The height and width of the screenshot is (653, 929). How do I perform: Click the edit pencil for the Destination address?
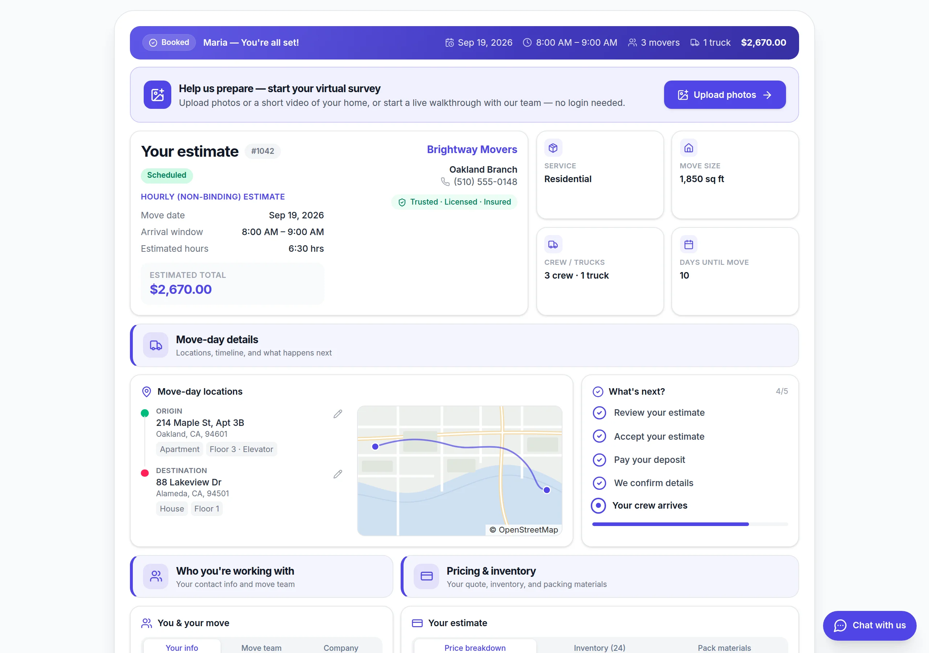[338, 474]
